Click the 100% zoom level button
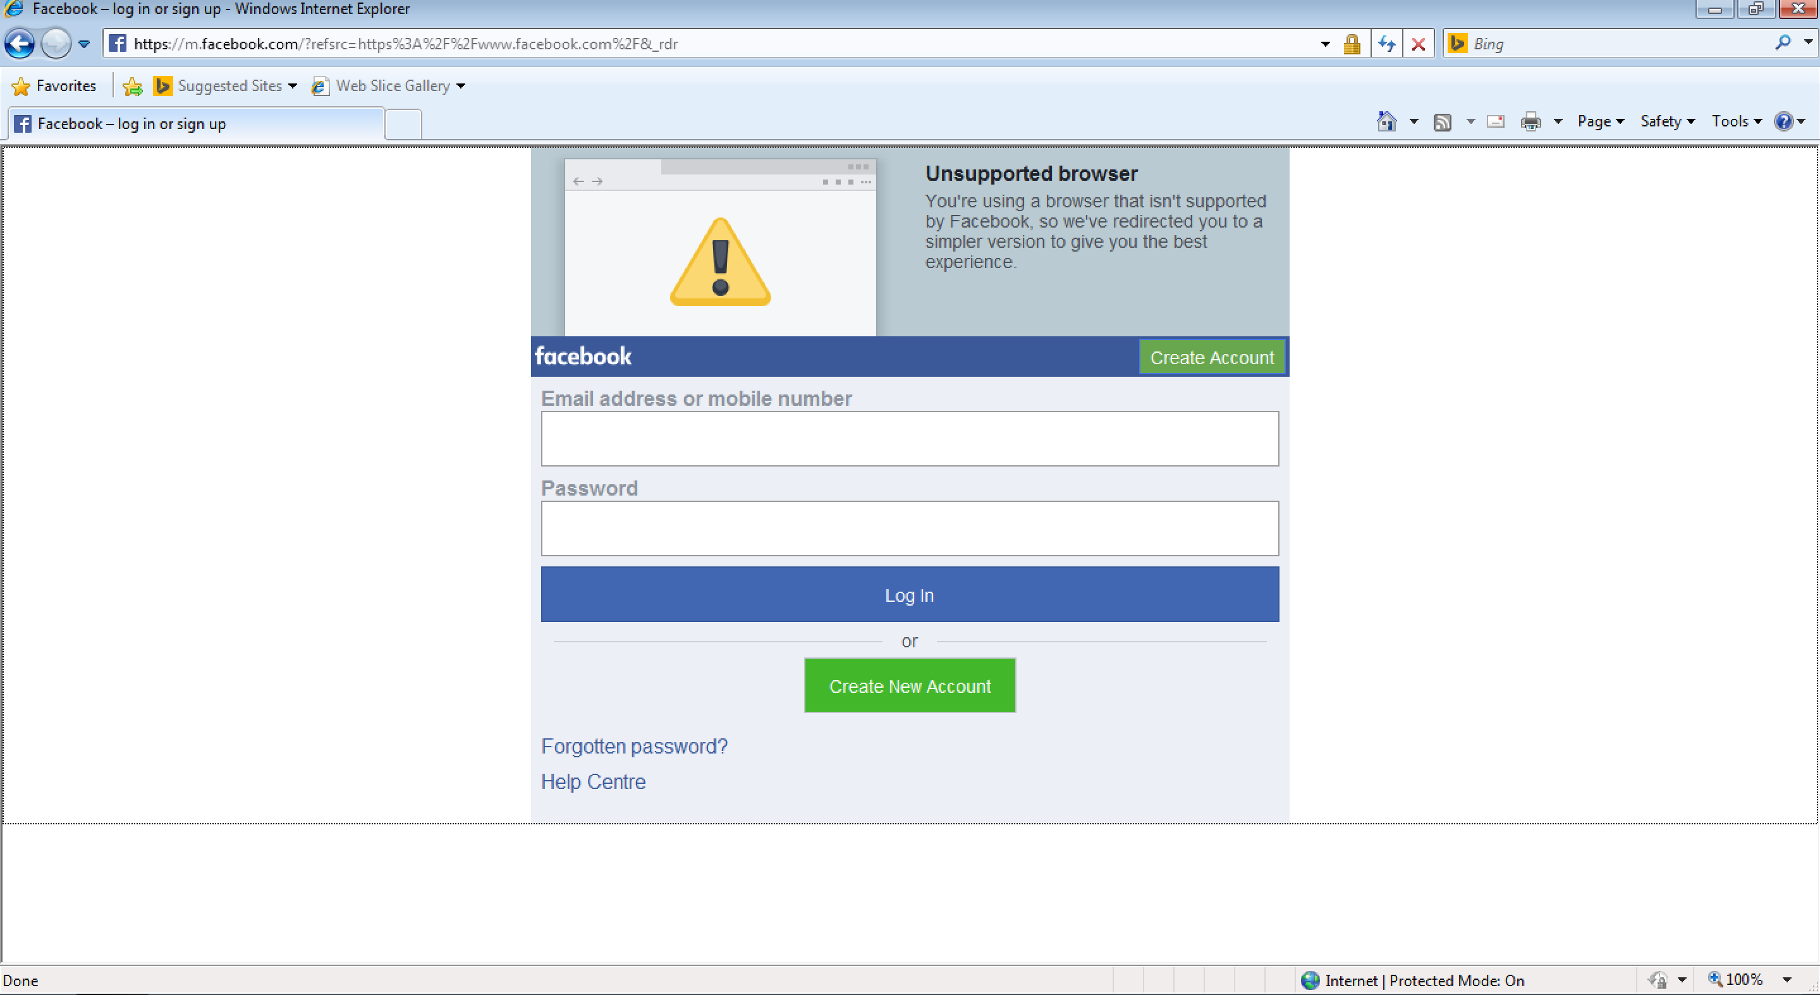Viewport: 1820px width, 995px height. point(1736,979)
